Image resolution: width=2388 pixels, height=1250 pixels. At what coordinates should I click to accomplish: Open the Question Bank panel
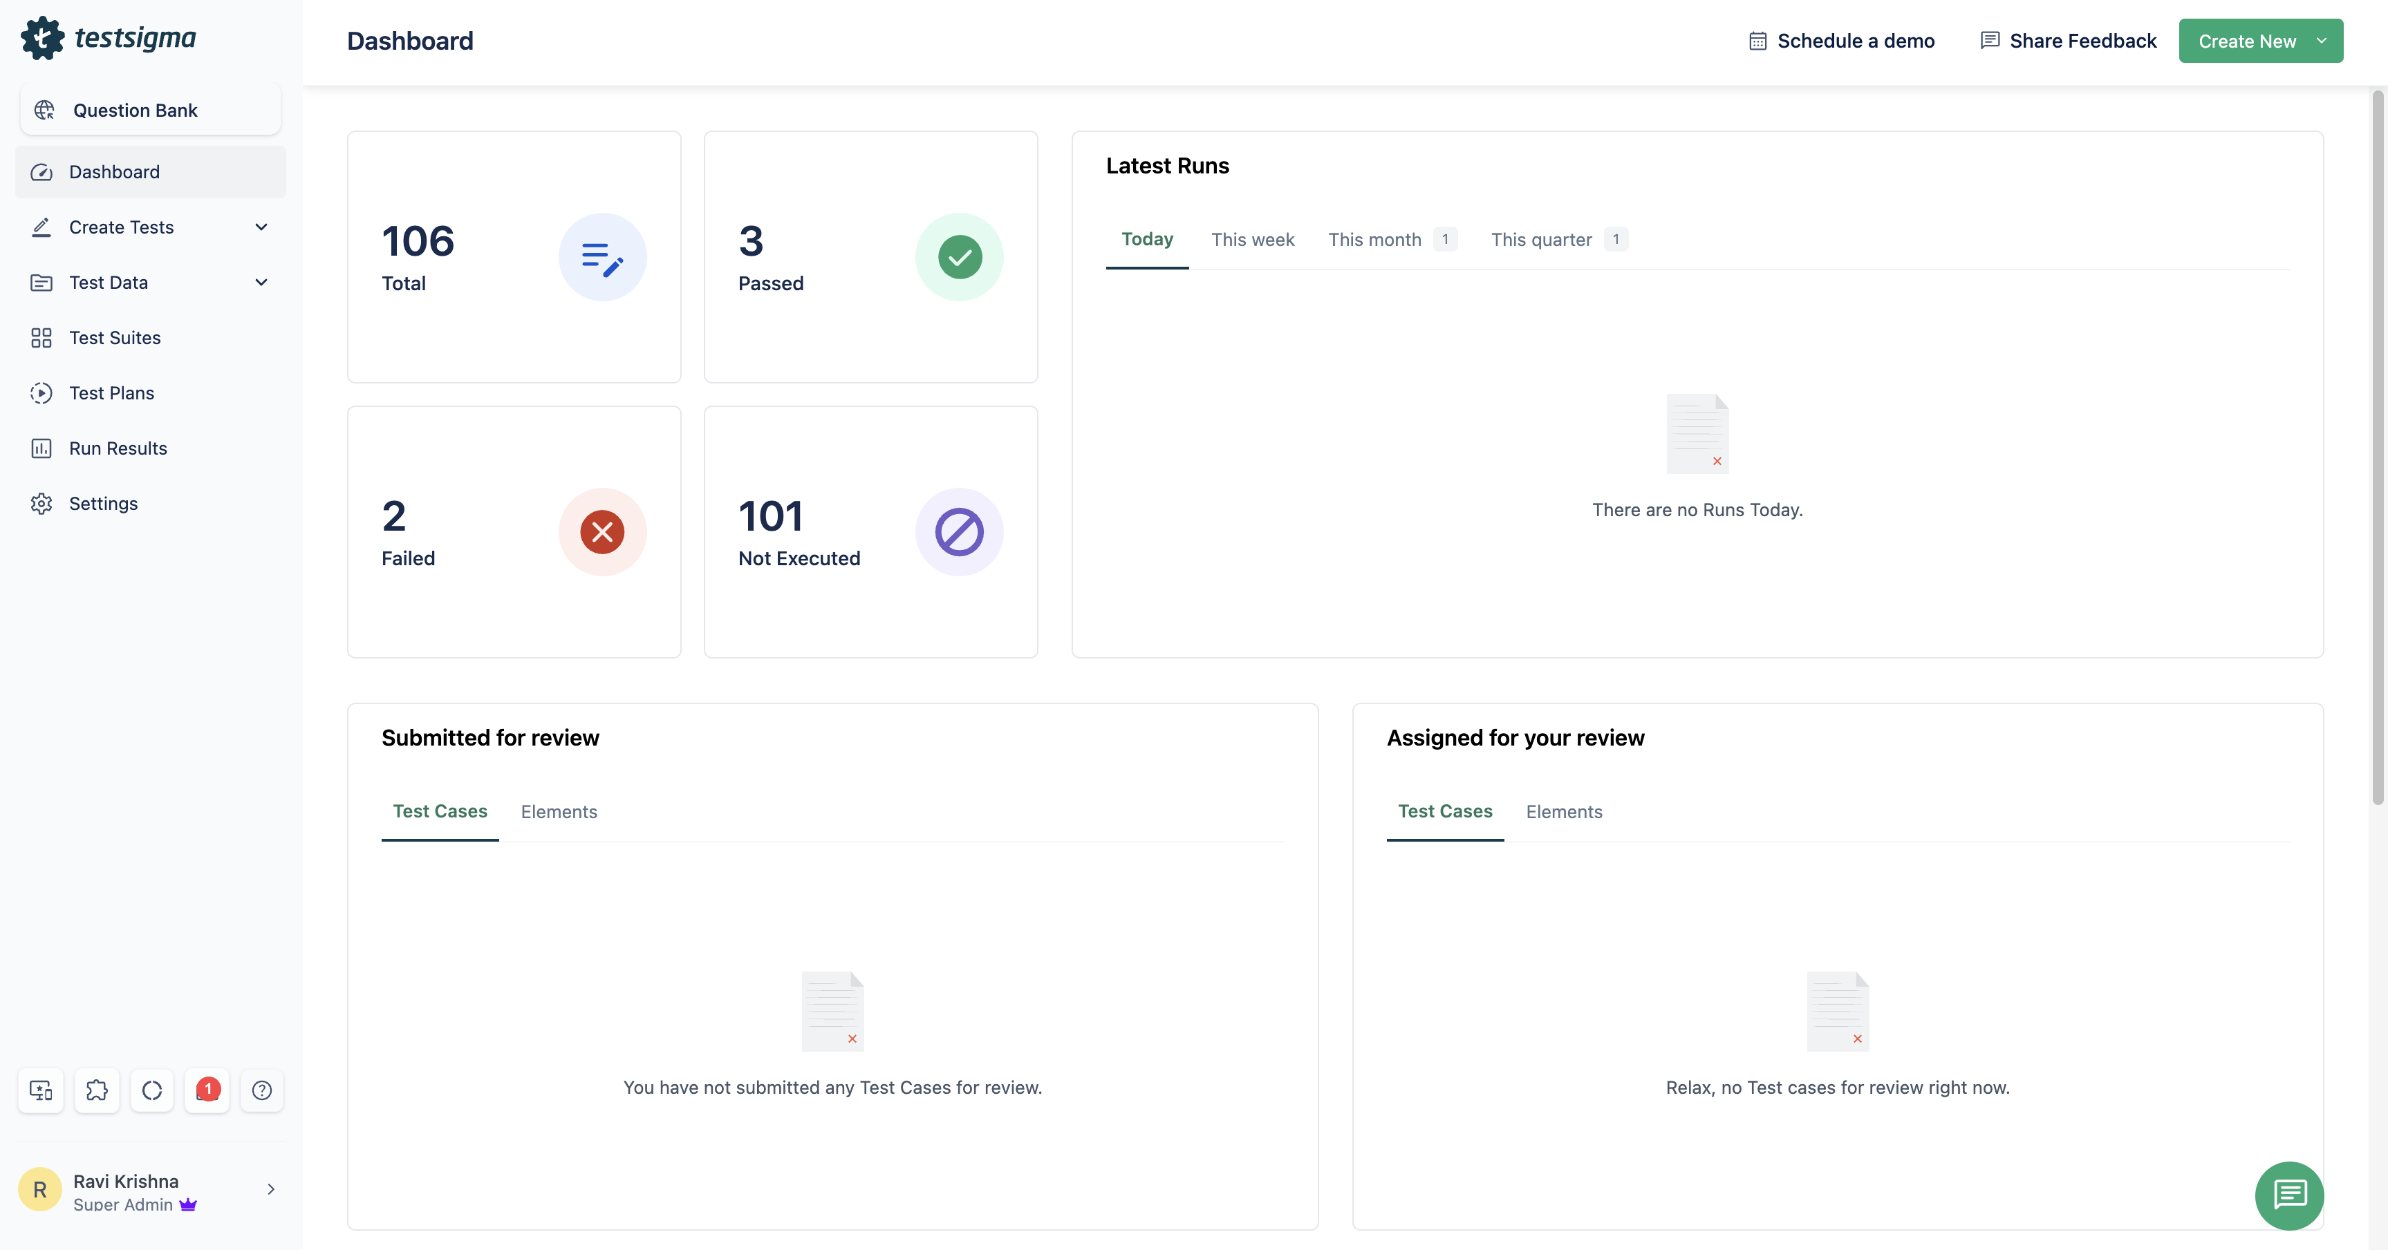point(136,109)
